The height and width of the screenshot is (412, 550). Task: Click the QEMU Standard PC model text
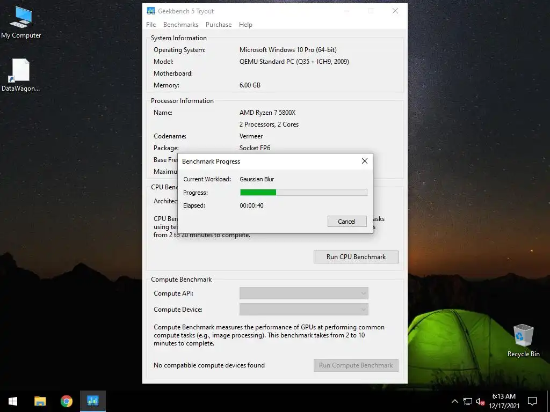click(x=294, y=62)
